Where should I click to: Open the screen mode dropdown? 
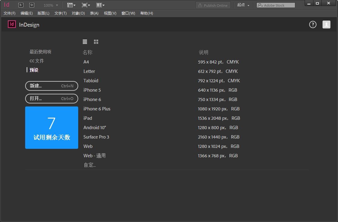86,5
